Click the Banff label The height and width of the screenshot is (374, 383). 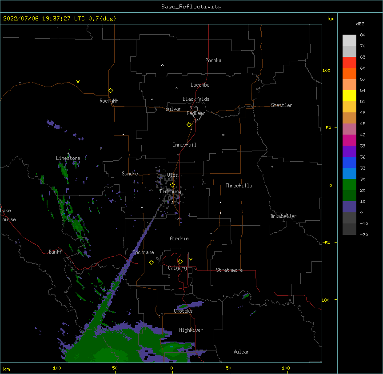point(55,252)
